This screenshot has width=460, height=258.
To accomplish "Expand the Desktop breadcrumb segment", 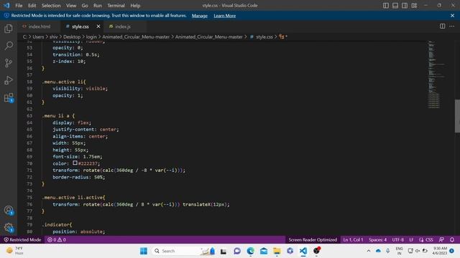I will click(72, 37).
